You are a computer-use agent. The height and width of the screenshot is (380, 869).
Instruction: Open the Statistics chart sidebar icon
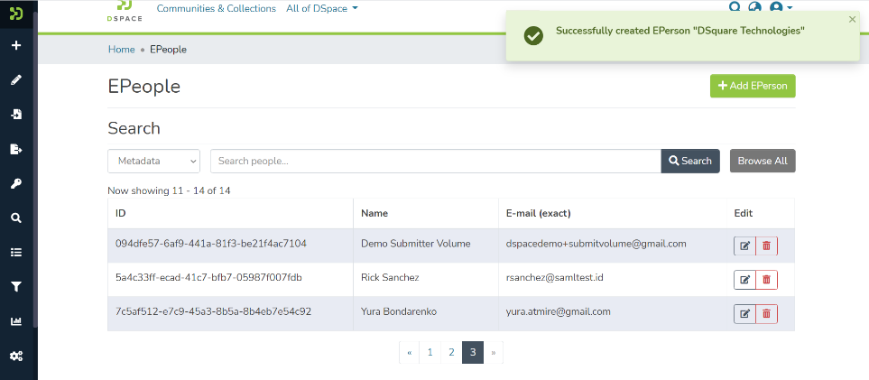pyautogui.click(x=15, y=320)
